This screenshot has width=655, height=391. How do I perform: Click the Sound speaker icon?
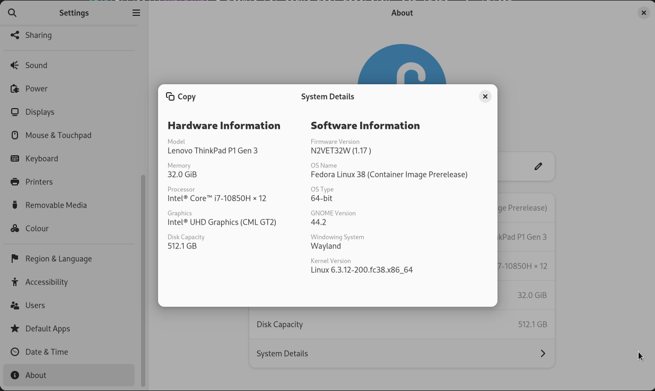15,65
